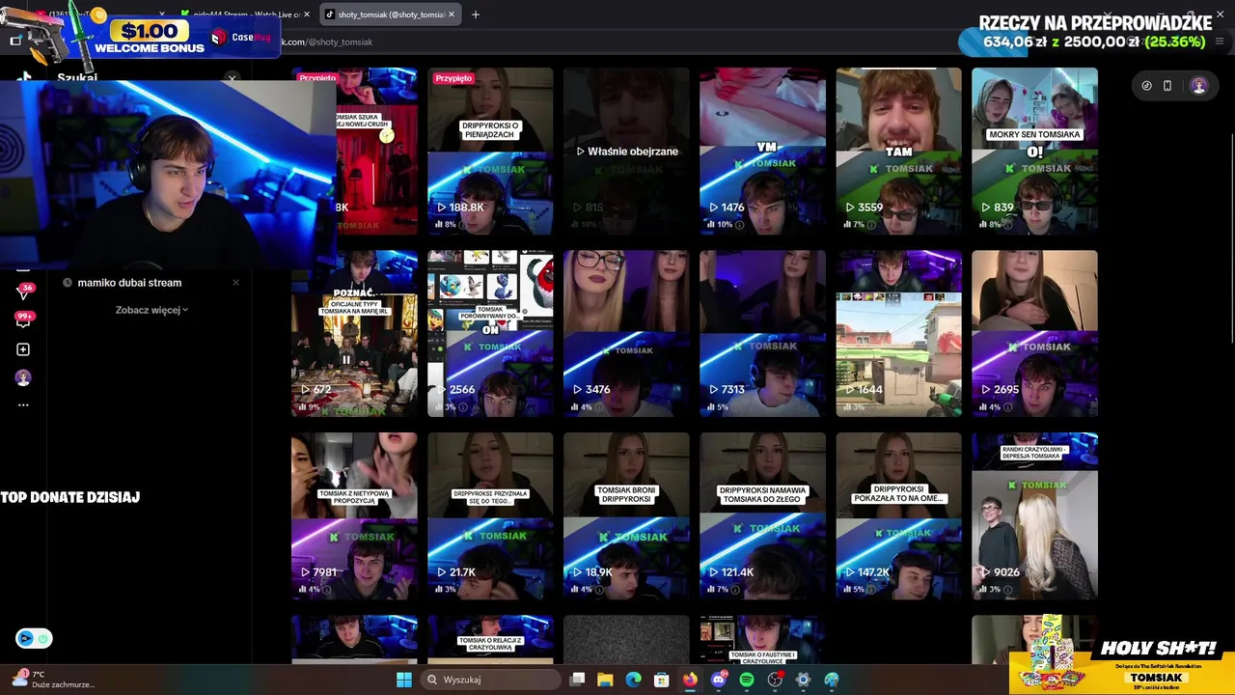
Task: Open the three-dots More menu in sidebar
Action: coord(23,405)
